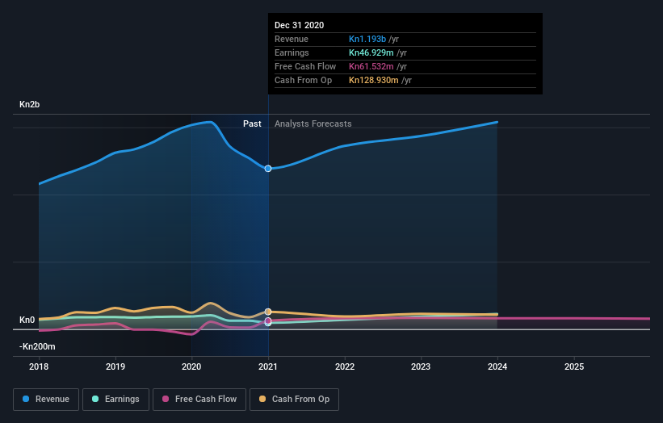Click the 2018 x-axis label
The width and height of the screenshot is (663, 423).
tap(39, 366)
